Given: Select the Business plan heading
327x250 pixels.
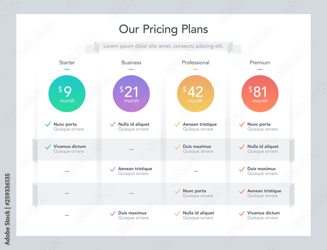Looking at the screenshot, I should tap(131, 63).
